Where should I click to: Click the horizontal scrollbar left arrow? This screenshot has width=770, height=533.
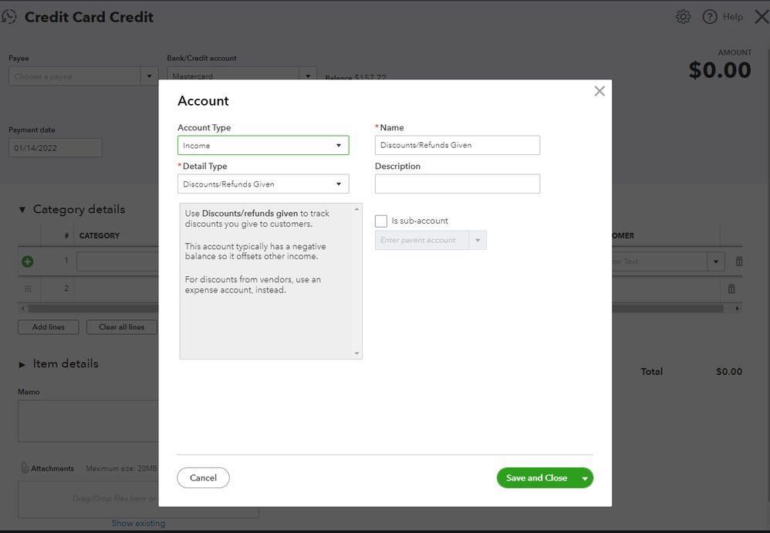(x=22, y=309)
